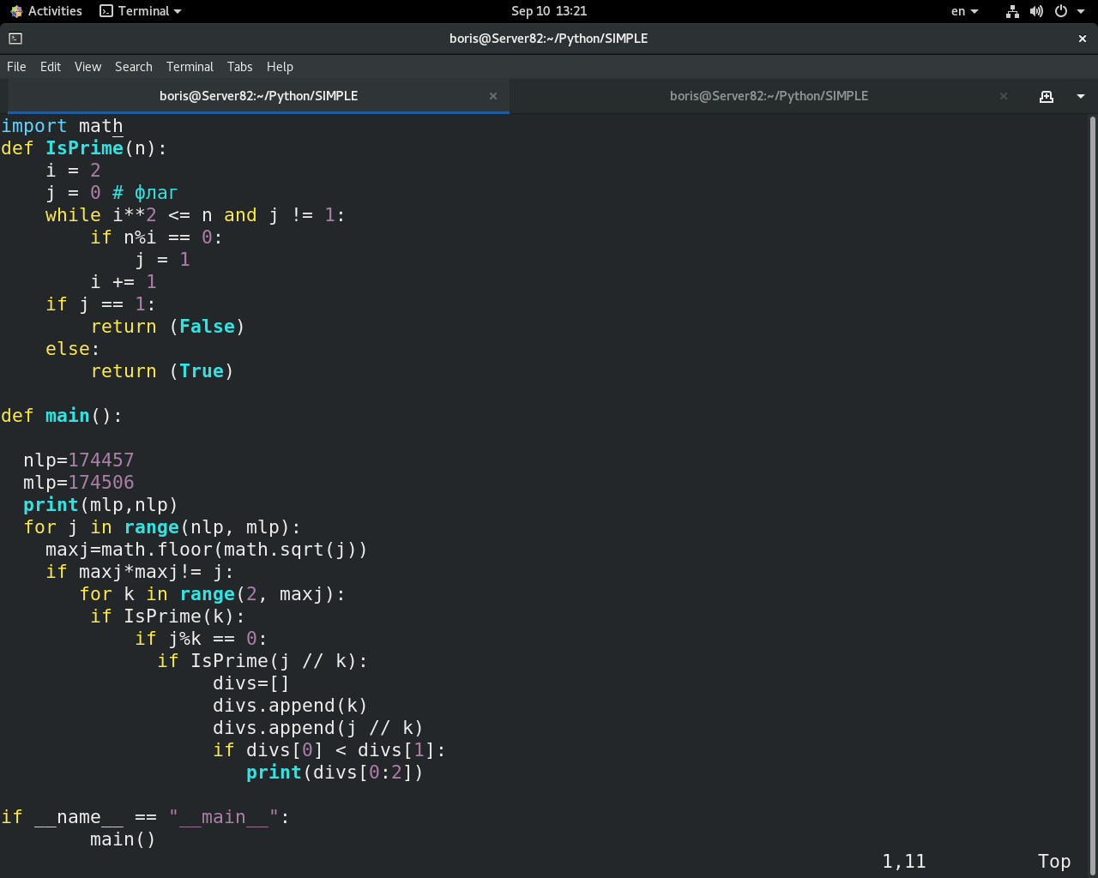Close the second terminal tab
Image resolution: width=1098 pixels, height=878 pixels.
(1004, 96)
